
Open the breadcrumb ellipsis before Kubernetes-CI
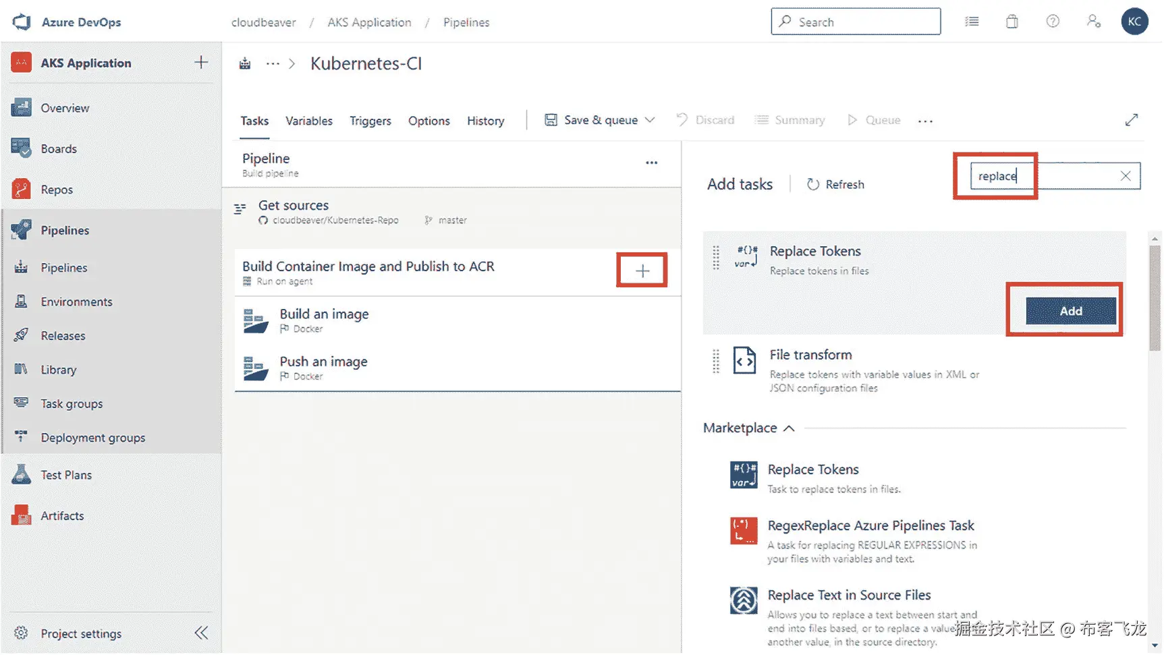tap(273, 63)
